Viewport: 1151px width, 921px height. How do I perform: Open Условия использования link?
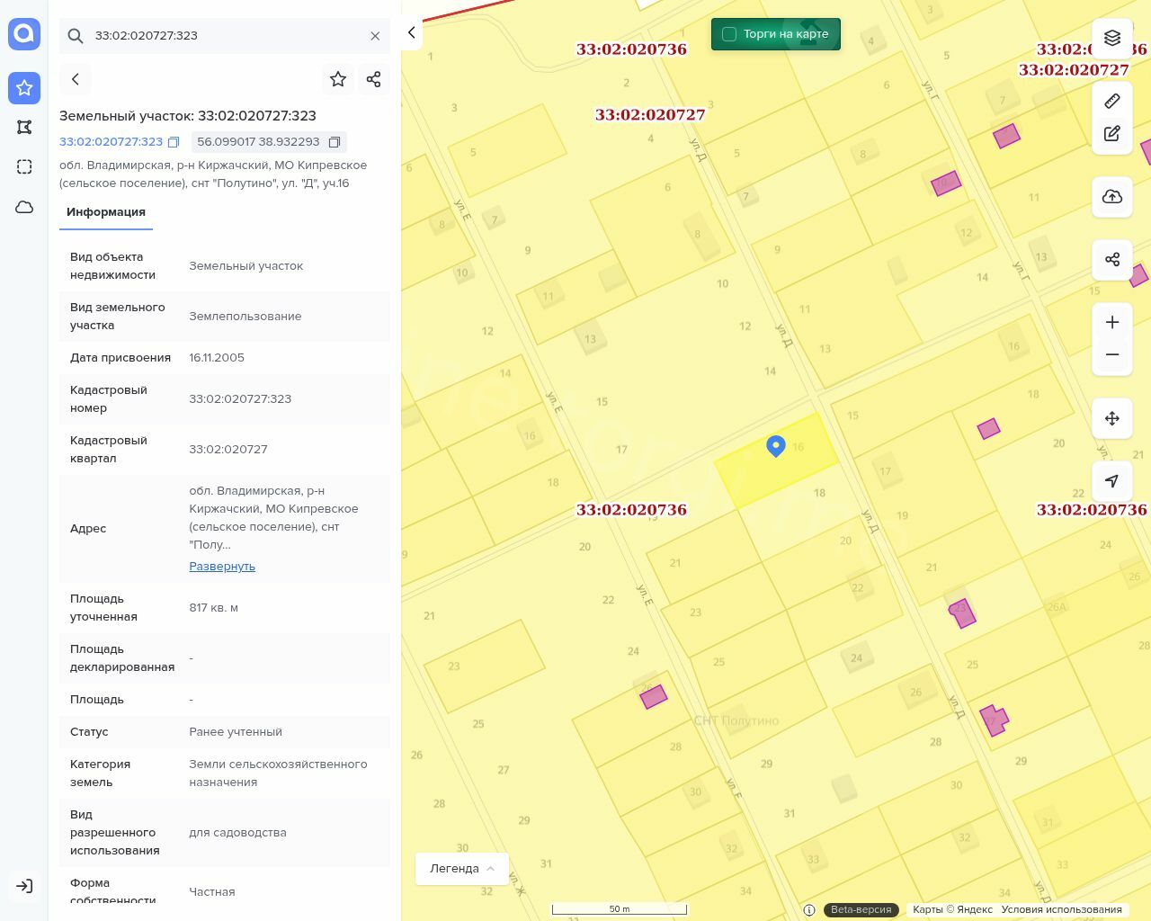pyautogui.click(x=1061, y=909)
